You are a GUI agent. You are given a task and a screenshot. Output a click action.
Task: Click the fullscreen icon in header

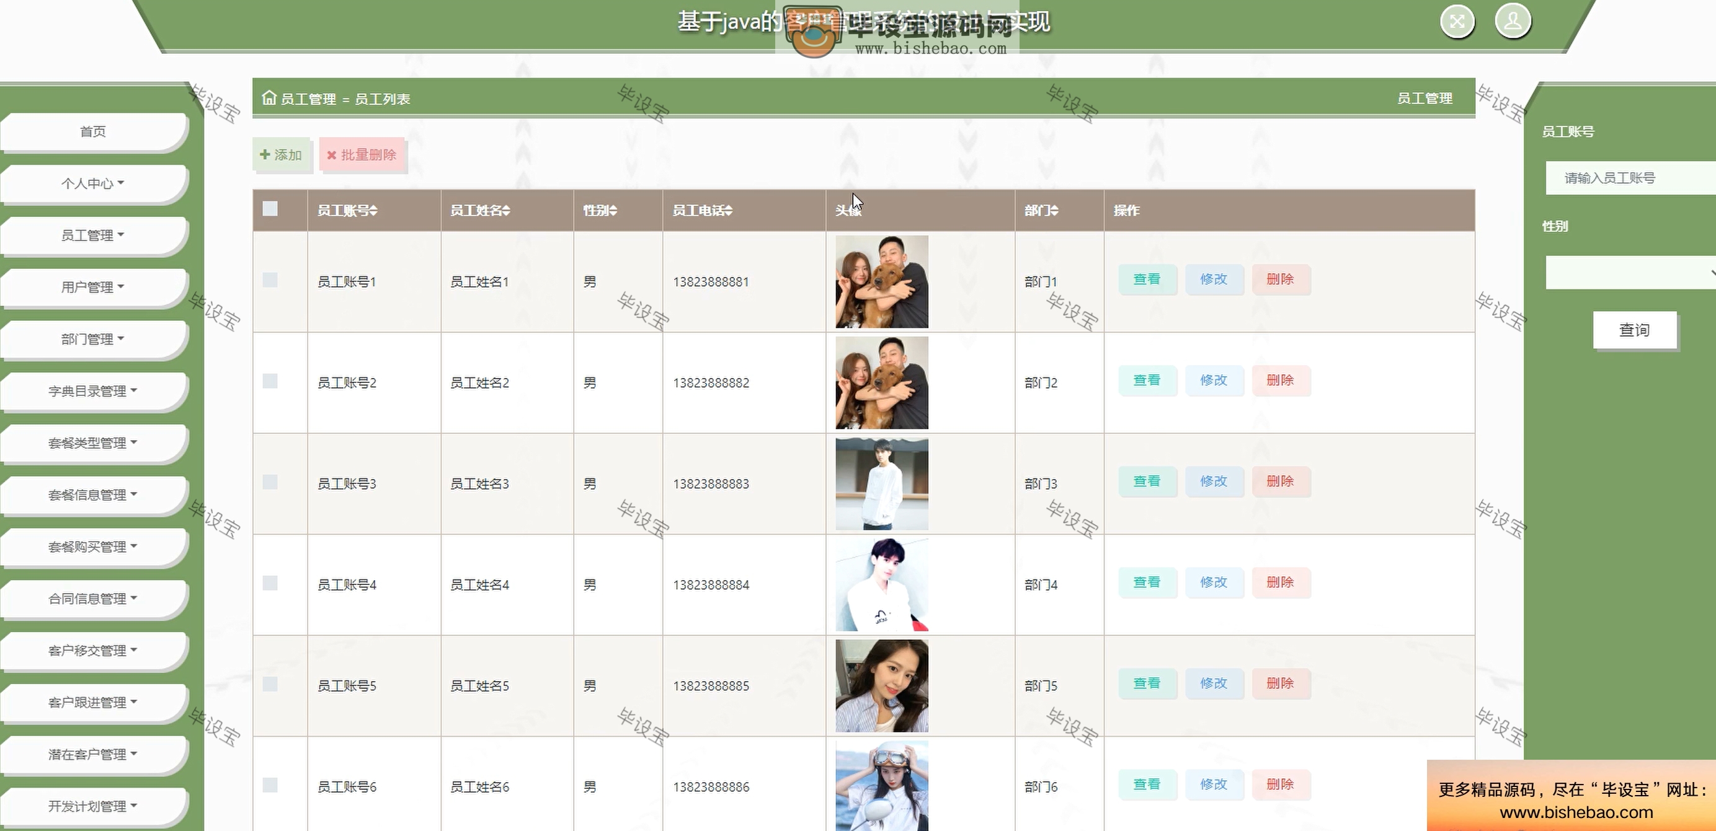[x=1457, y=21]
